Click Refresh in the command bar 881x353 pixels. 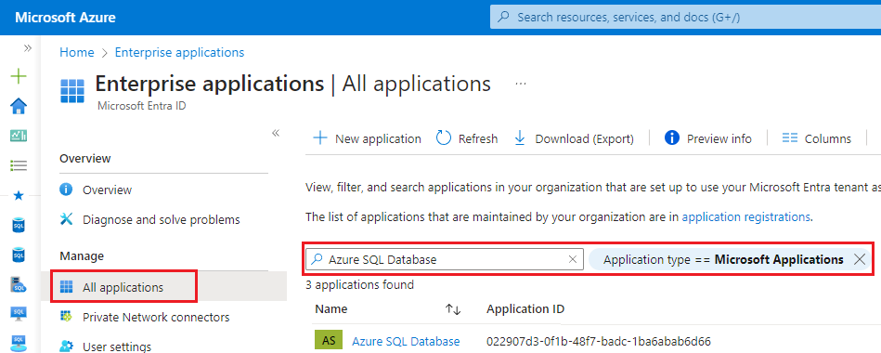[467, 138]
